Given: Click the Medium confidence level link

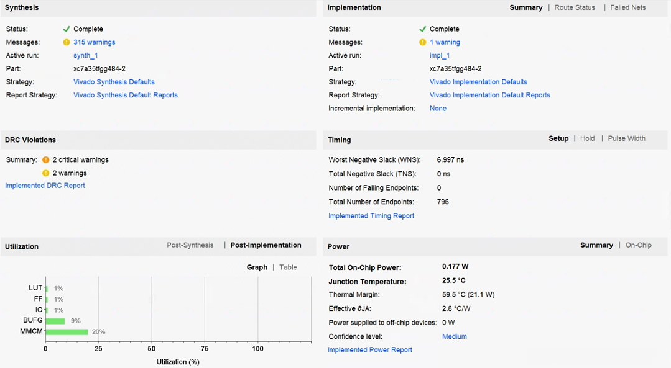Looking at the screenshot, I should [454, 336].
